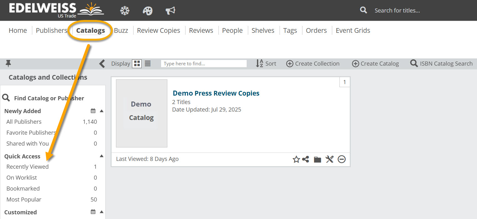The width and height of the screenshot is (477, 219).
Task: Click the magnifier icon beside Search for titles
Action: [364, 10]
